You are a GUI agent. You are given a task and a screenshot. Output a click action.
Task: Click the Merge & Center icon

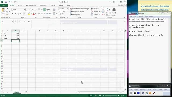point(54,13)
